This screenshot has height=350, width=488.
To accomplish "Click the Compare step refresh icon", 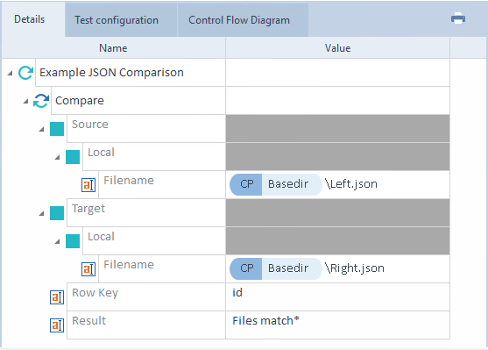I will (41, 101).
